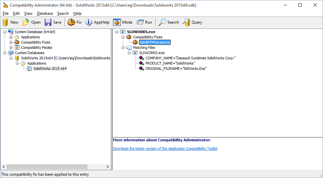Viewport: 323px width, 178px height.
Task: Click the AppHelp info icon
Action: point(88,22)
